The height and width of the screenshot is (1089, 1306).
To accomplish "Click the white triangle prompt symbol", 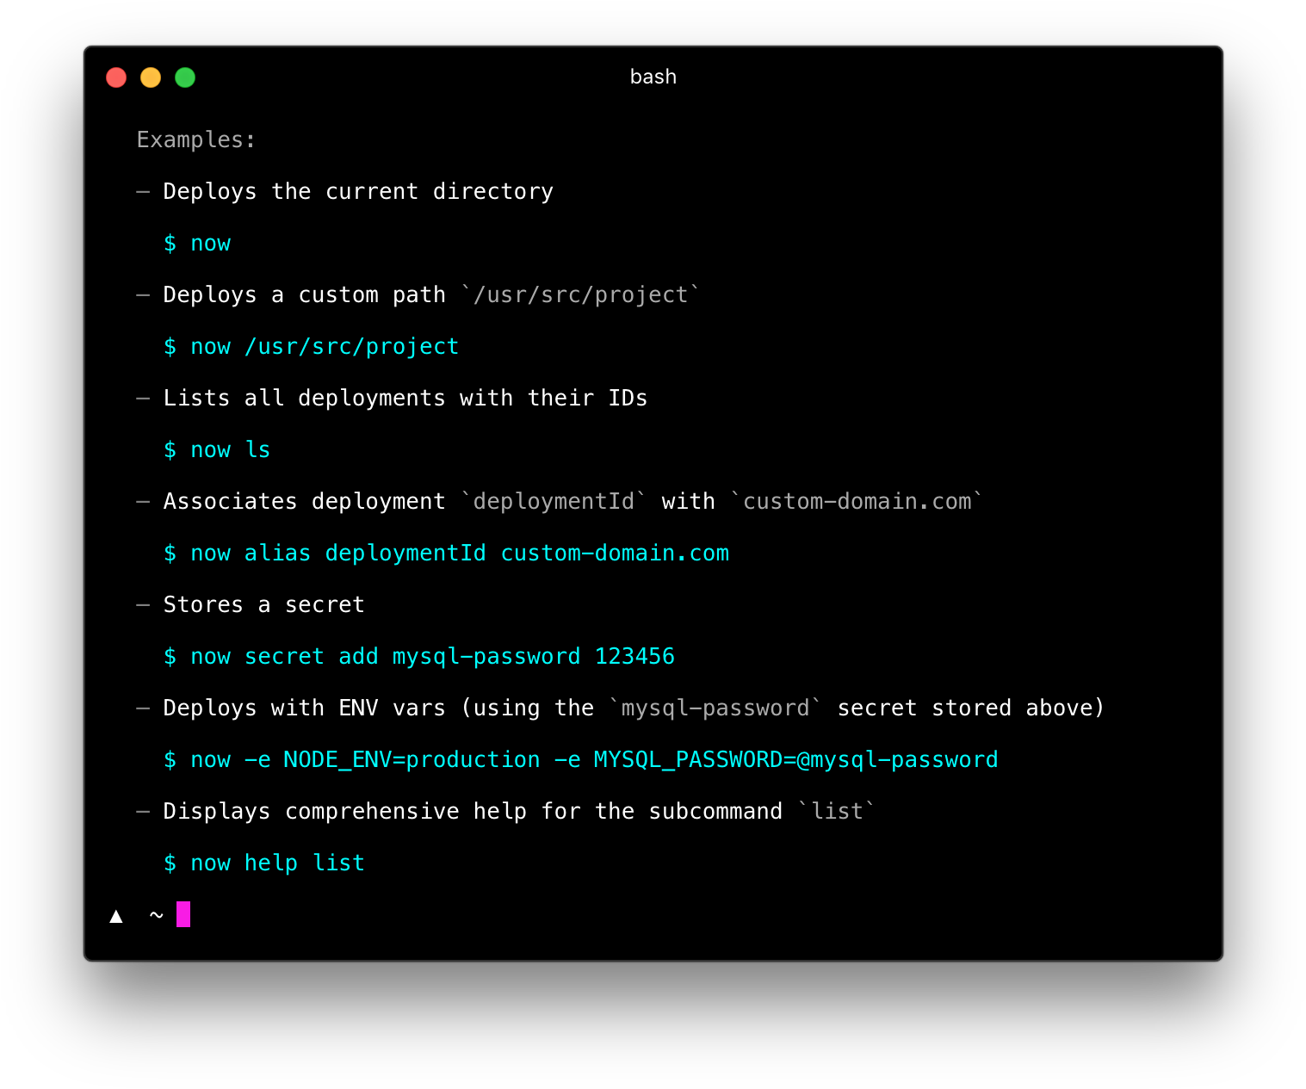I will [x=116, y=916].
